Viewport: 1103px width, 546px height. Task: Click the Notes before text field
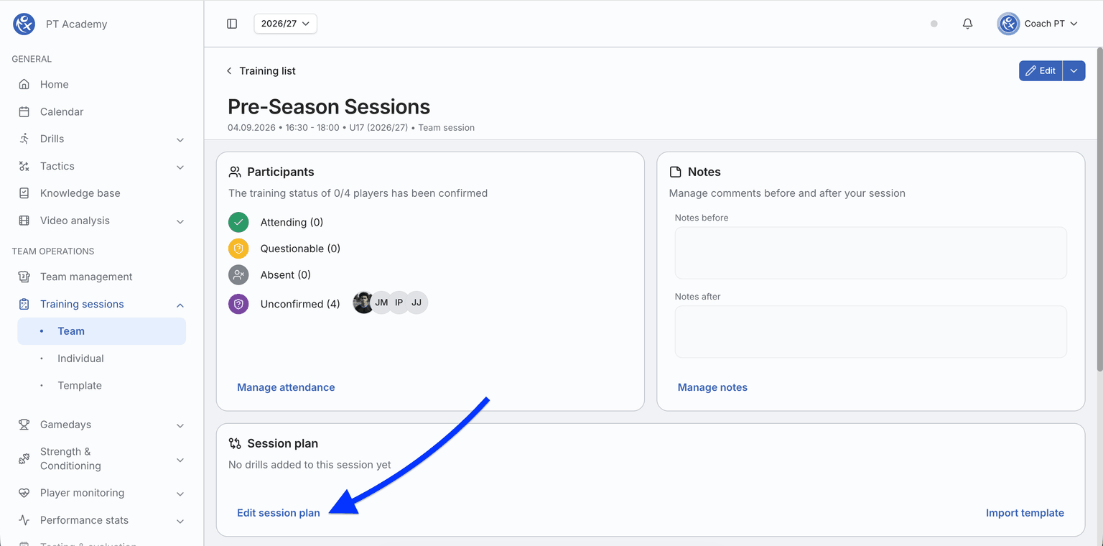click(x=870, y=253)
